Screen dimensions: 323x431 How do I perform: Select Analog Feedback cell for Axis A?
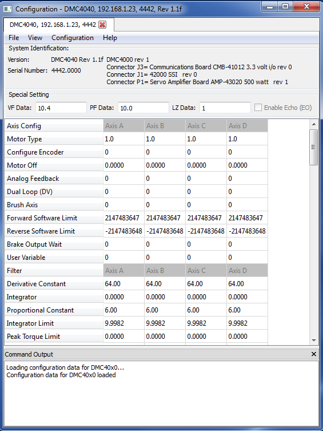[x=123, y=179]
